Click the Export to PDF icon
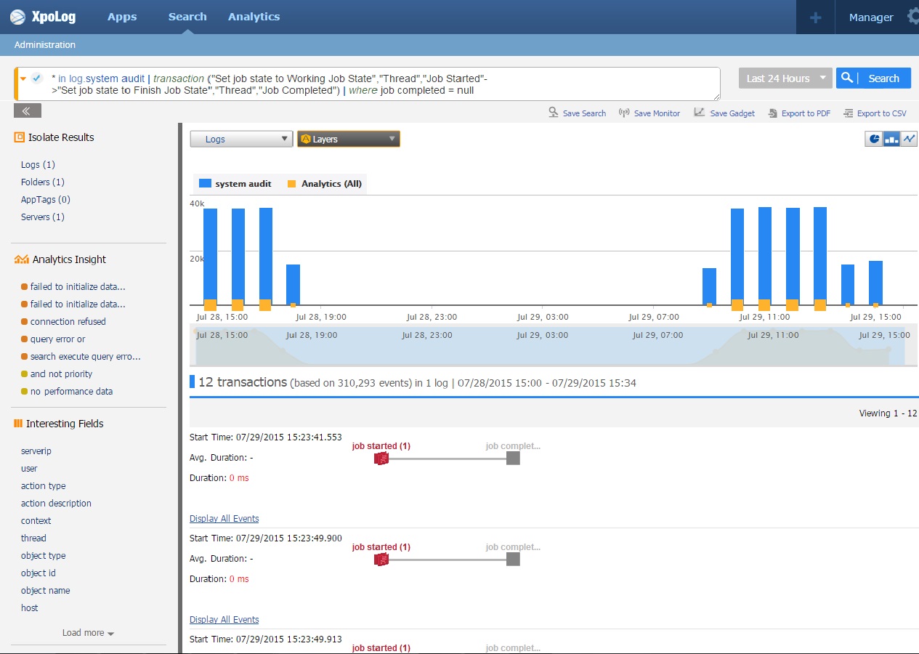This screenshot has width=919, height=654. point(773,113)
